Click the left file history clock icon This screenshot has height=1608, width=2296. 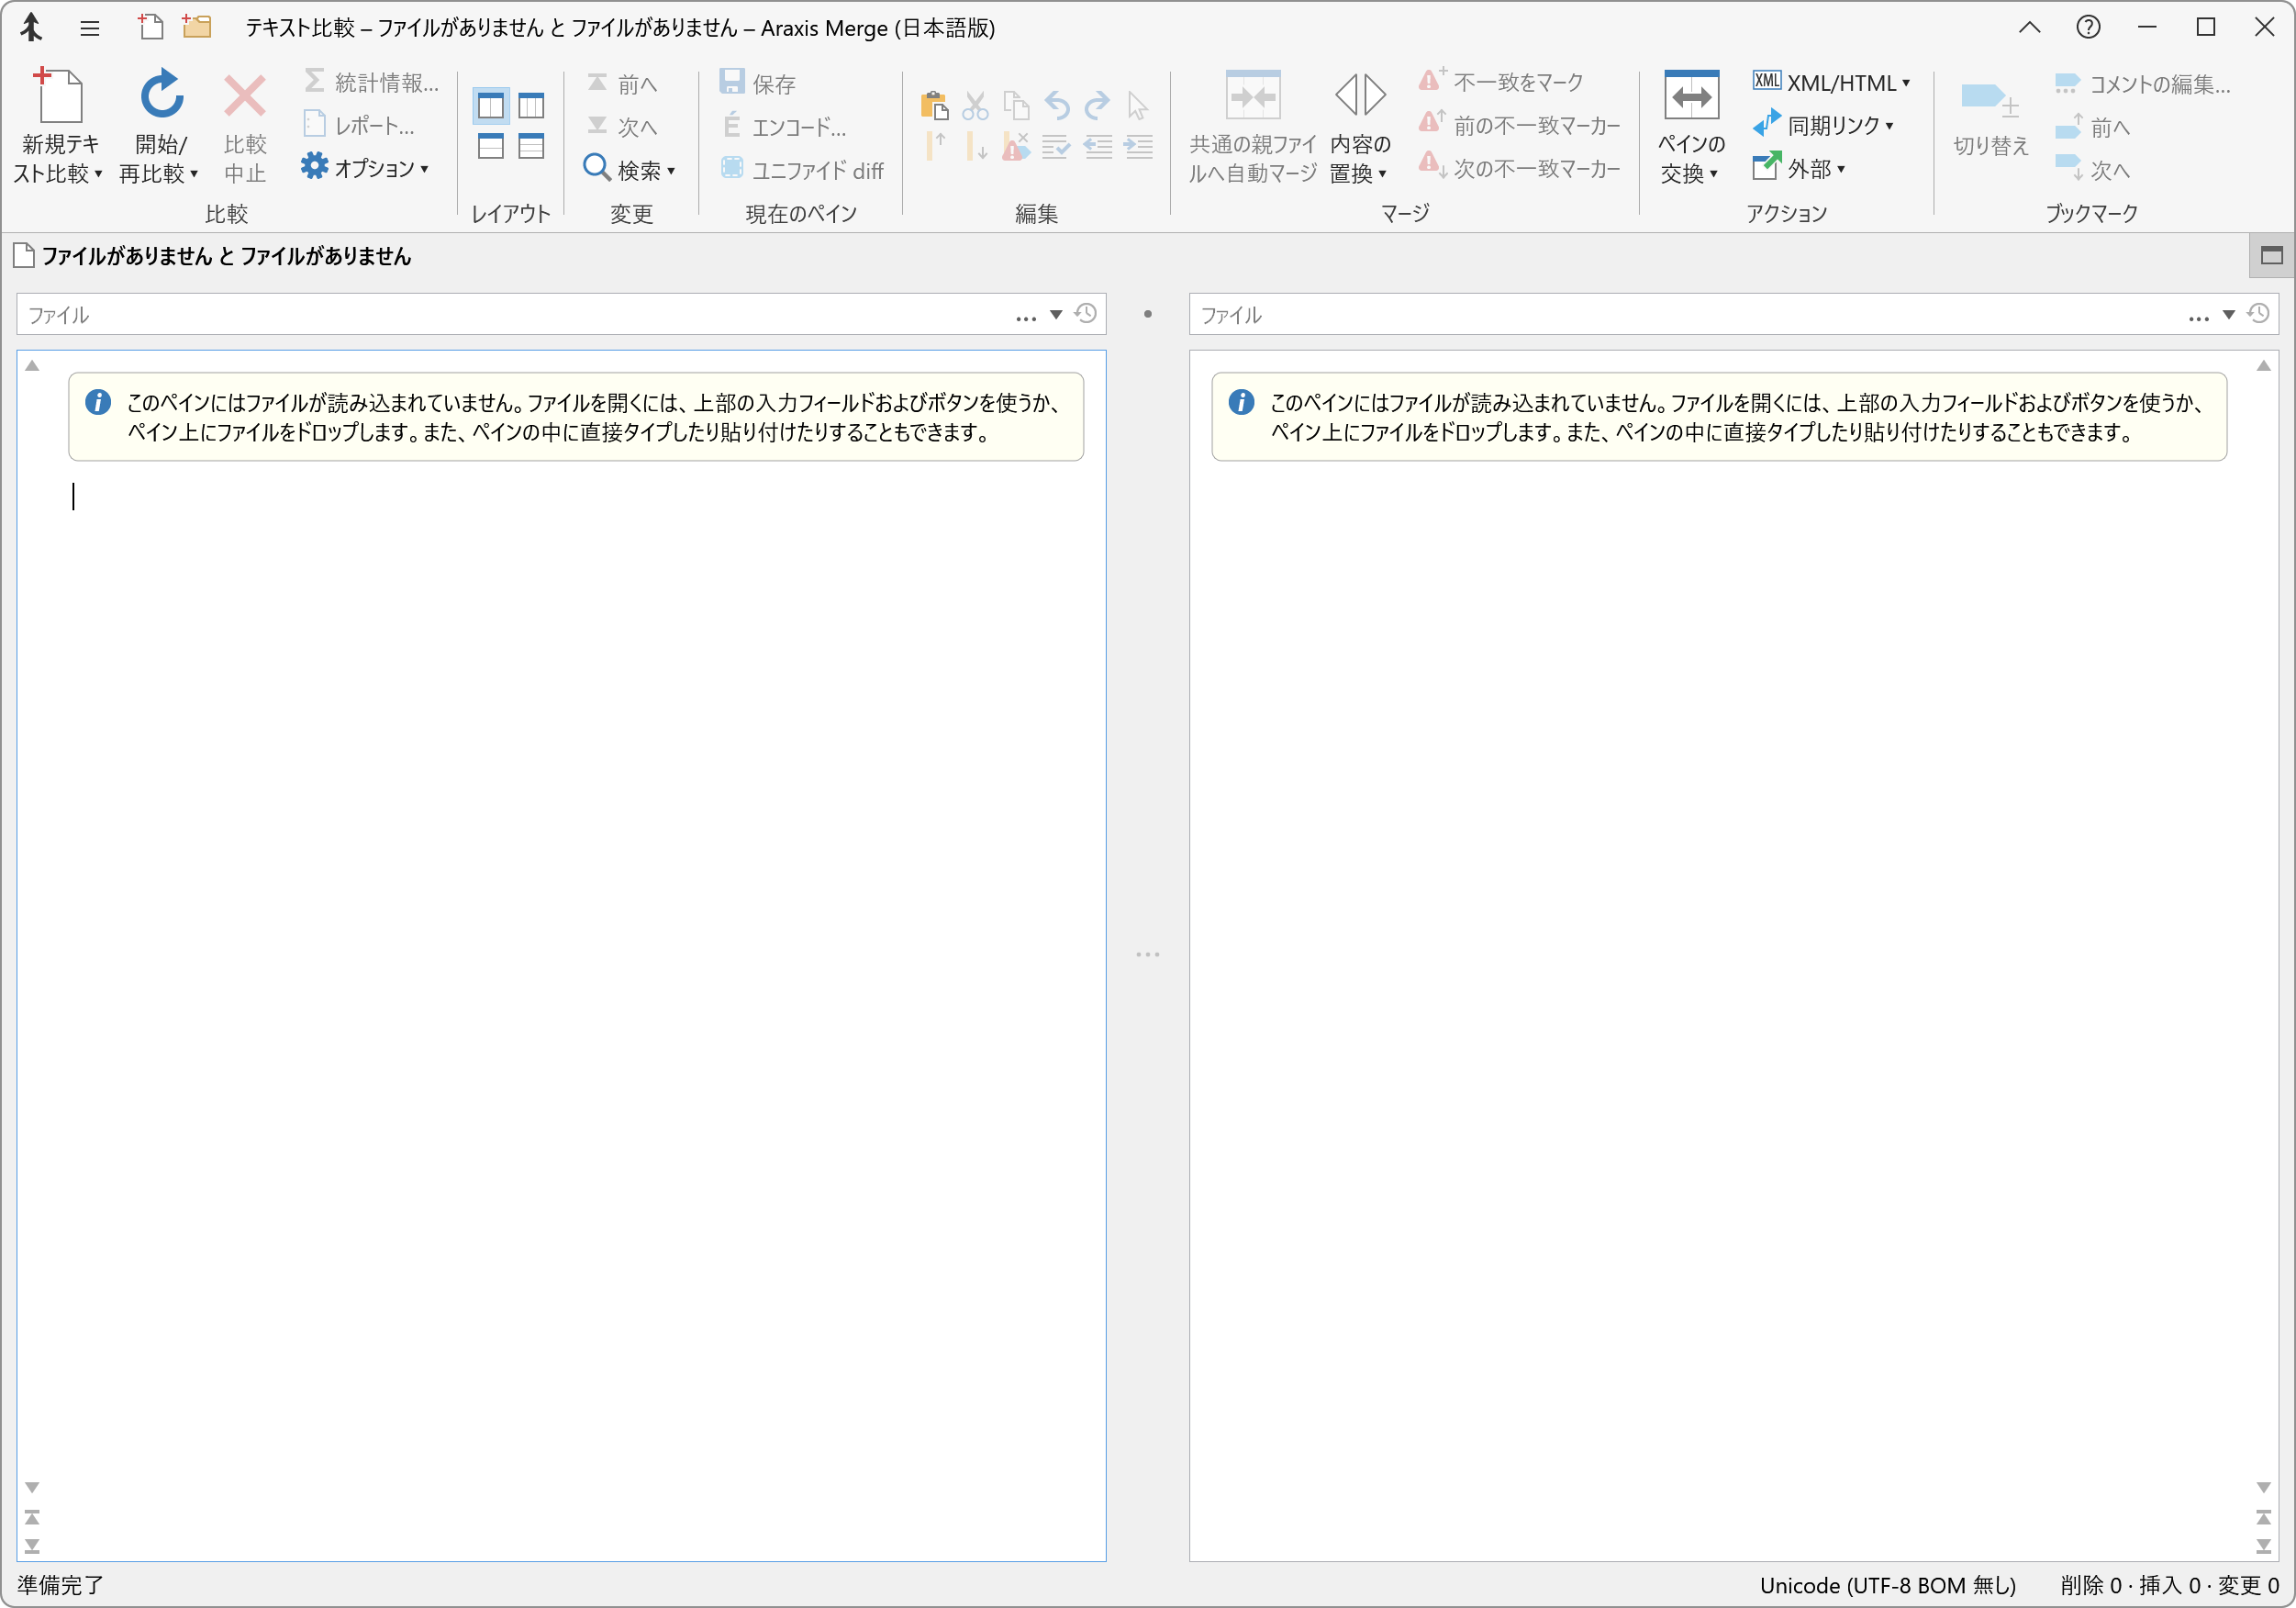coord(1086,314)
